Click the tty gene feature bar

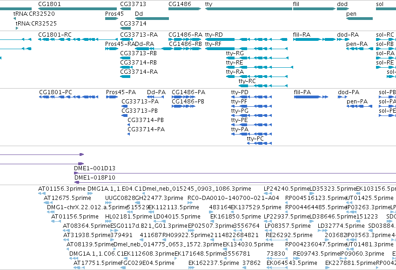click(248, 9)
